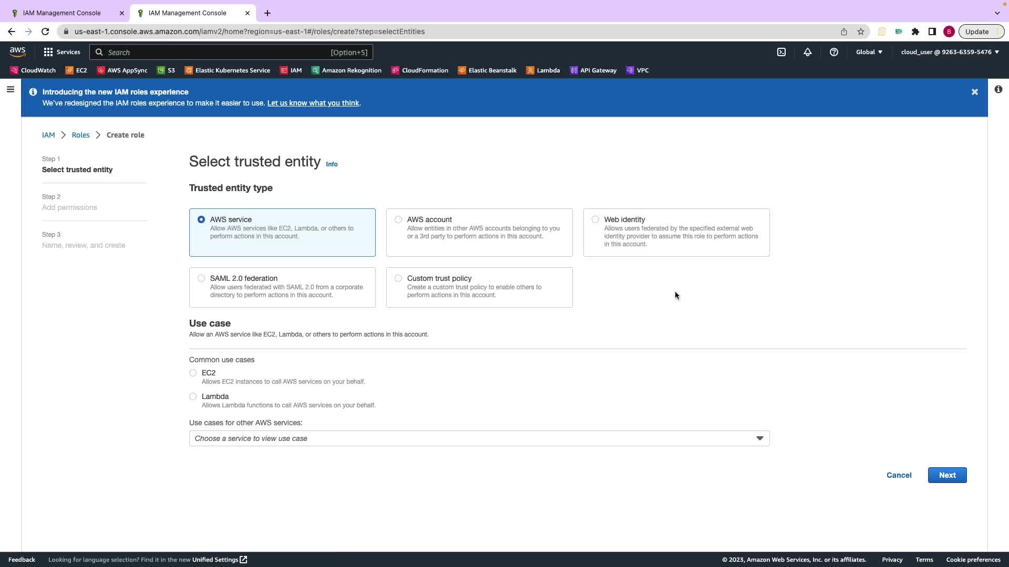Open the Lambda bookmark shortcut

(x=543, y=70)
